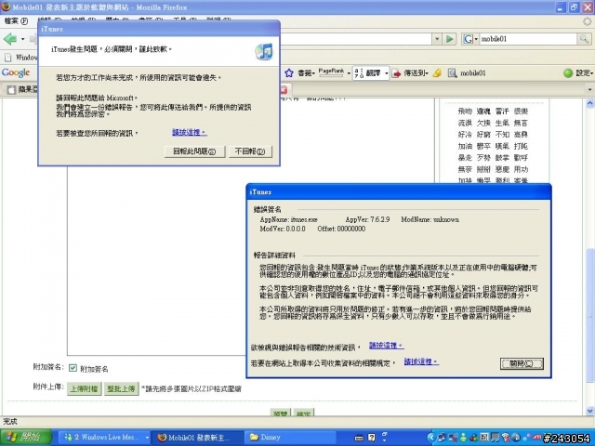Click the 整批上傳 batch upload button
595x446 pixels.
122,388
